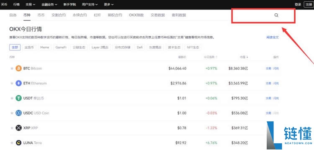314x150 pixels.
Task: Filter coins by Defi category
Action: pyautogui.click(x=140, y=47)
